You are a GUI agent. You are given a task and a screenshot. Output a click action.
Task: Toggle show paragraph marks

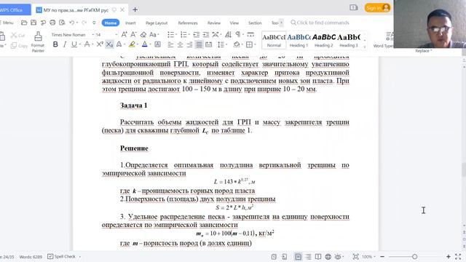click(238, 35)
